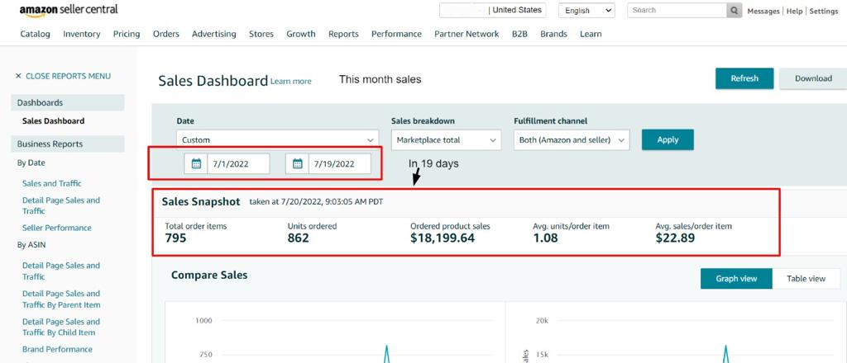847x363 pixels.
Task: Click the start date field 7/1/2022
Action: pos(237,164)
